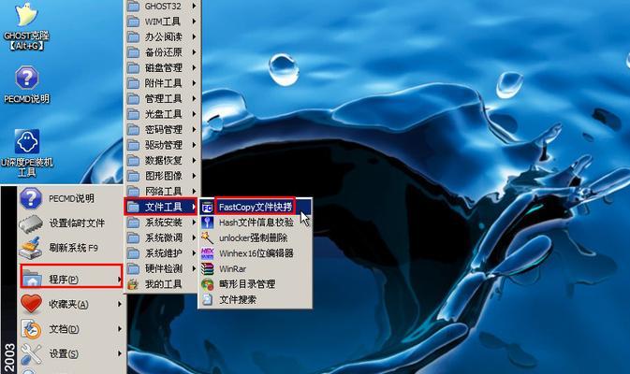Click 畸形目录管理 icon
The image size is (630, 374).
tap(207, 284)
